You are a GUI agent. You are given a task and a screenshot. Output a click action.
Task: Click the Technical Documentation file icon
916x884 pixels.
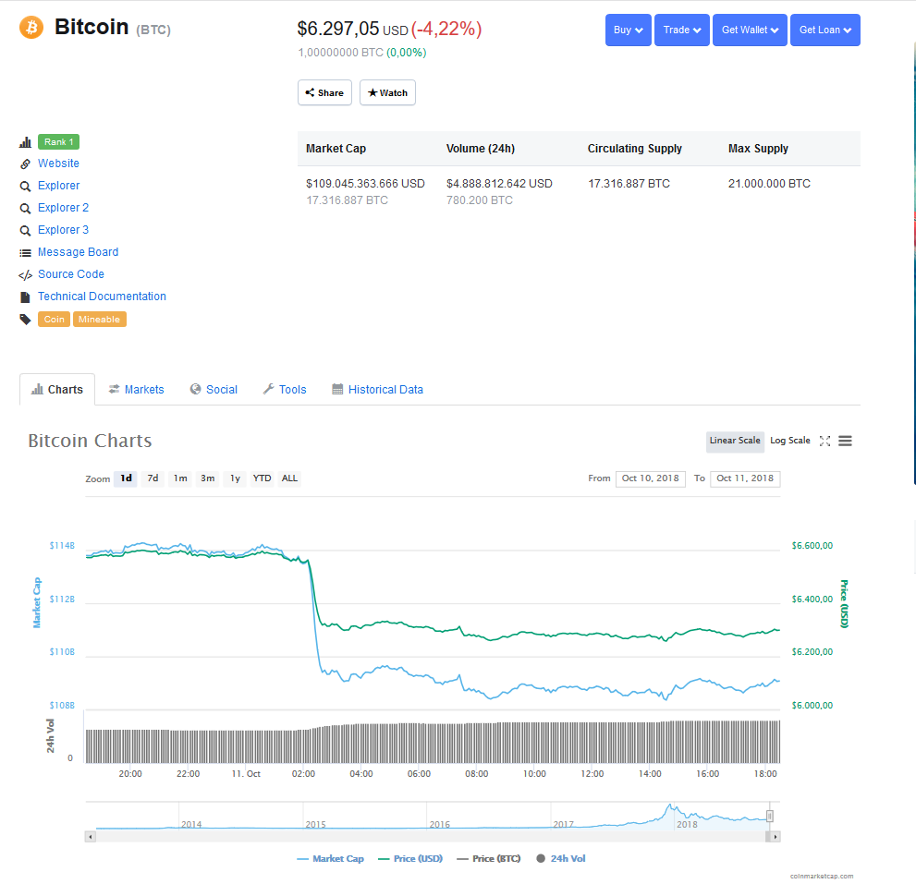pos(26,297)
